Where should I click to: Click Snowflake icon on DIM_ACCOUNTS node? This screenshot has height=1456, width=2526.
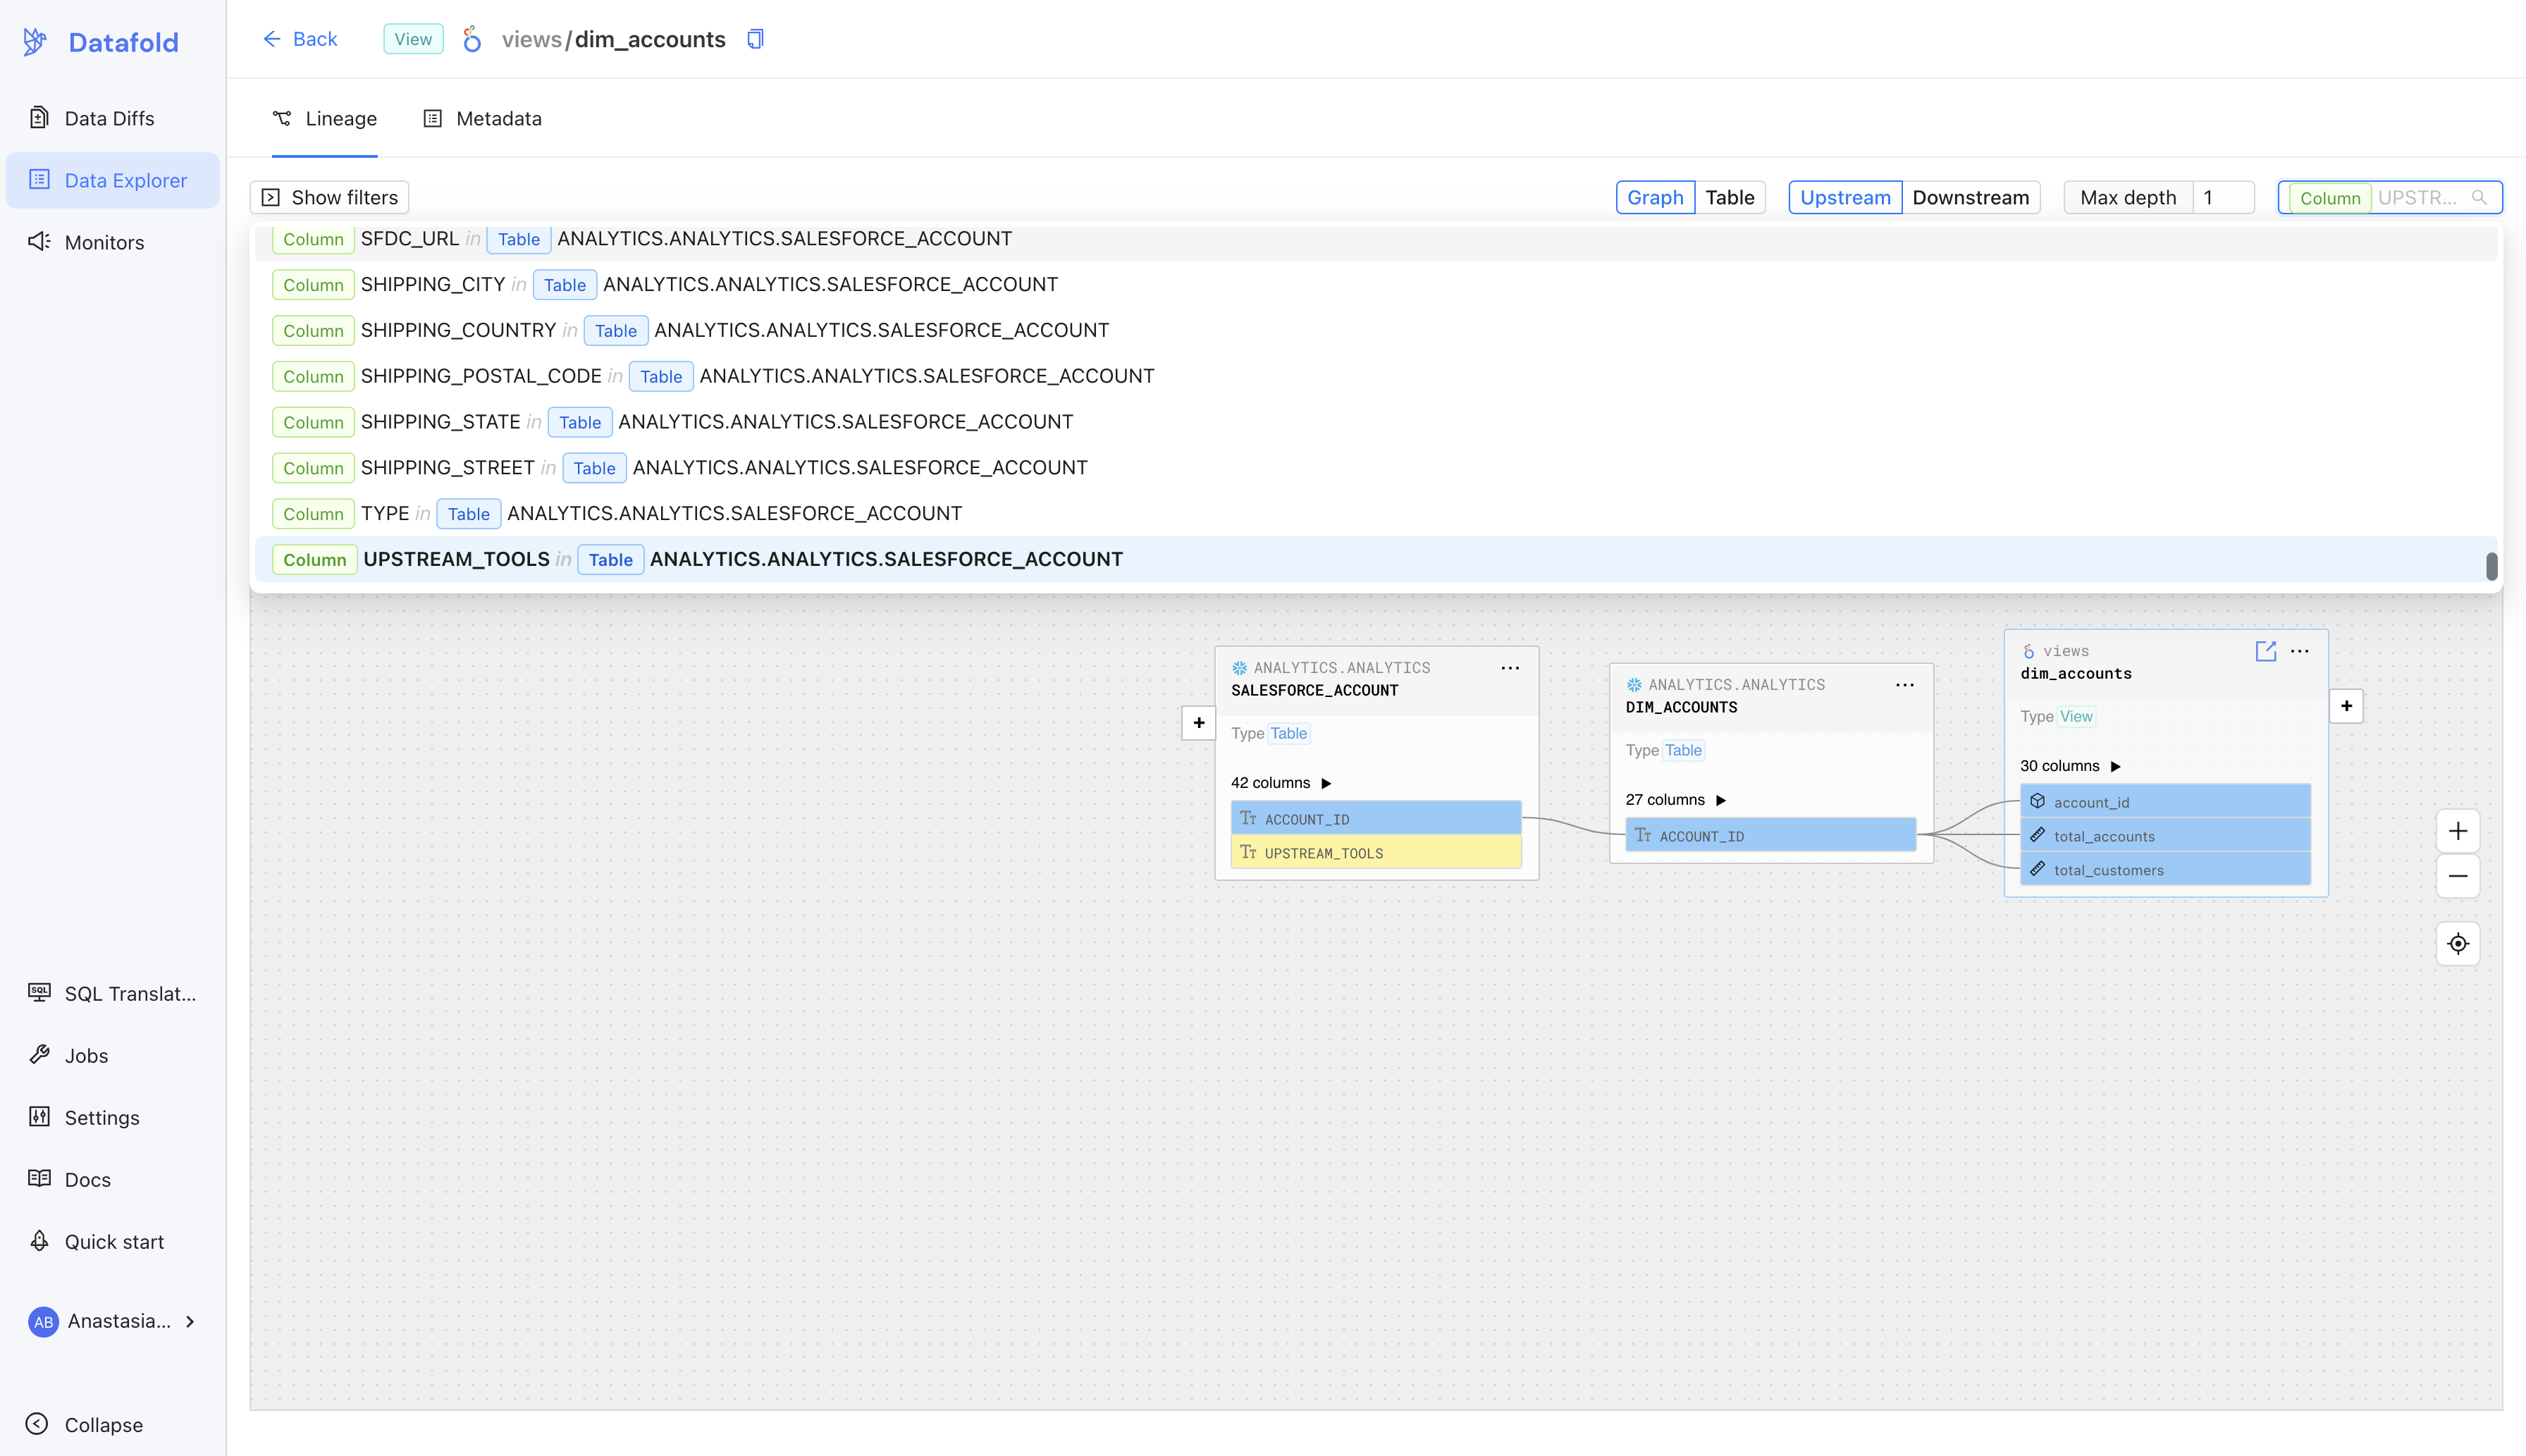point(1634,685)
